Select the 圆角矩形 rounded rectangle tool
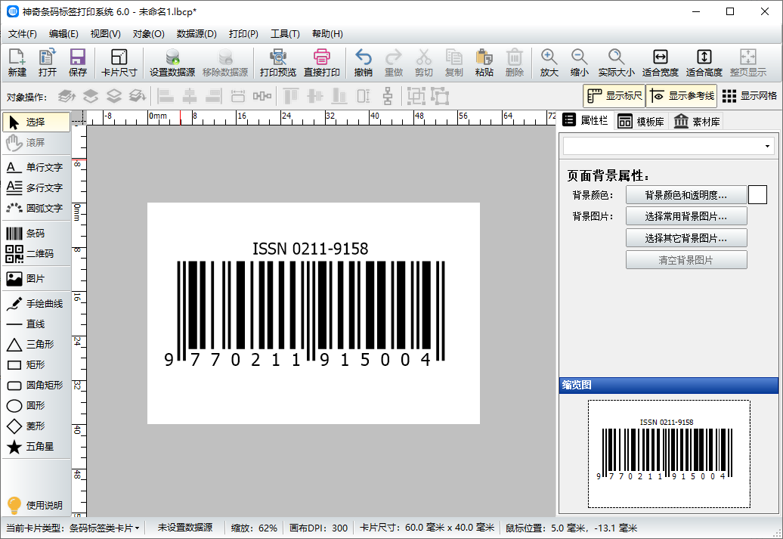The height and width of the screenshot is (539, 783). 36,385
